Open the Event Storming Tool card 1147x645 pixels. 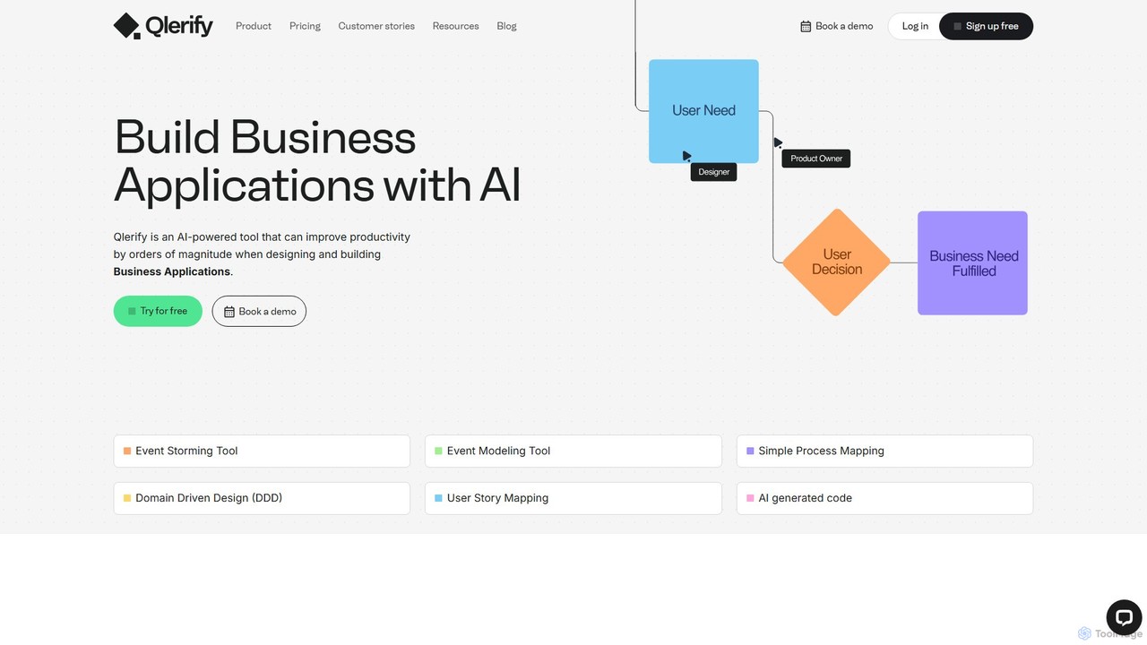pos(262,451)
